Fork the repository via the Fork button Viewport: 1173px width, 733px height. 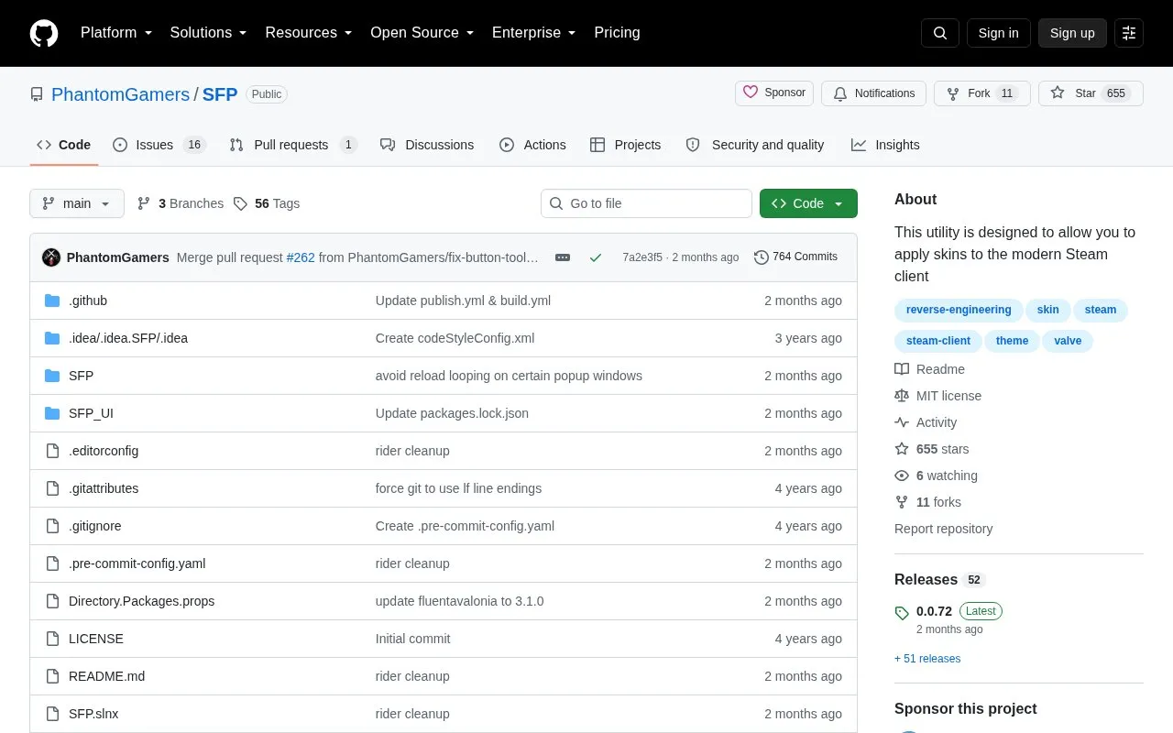pos(982,93)
